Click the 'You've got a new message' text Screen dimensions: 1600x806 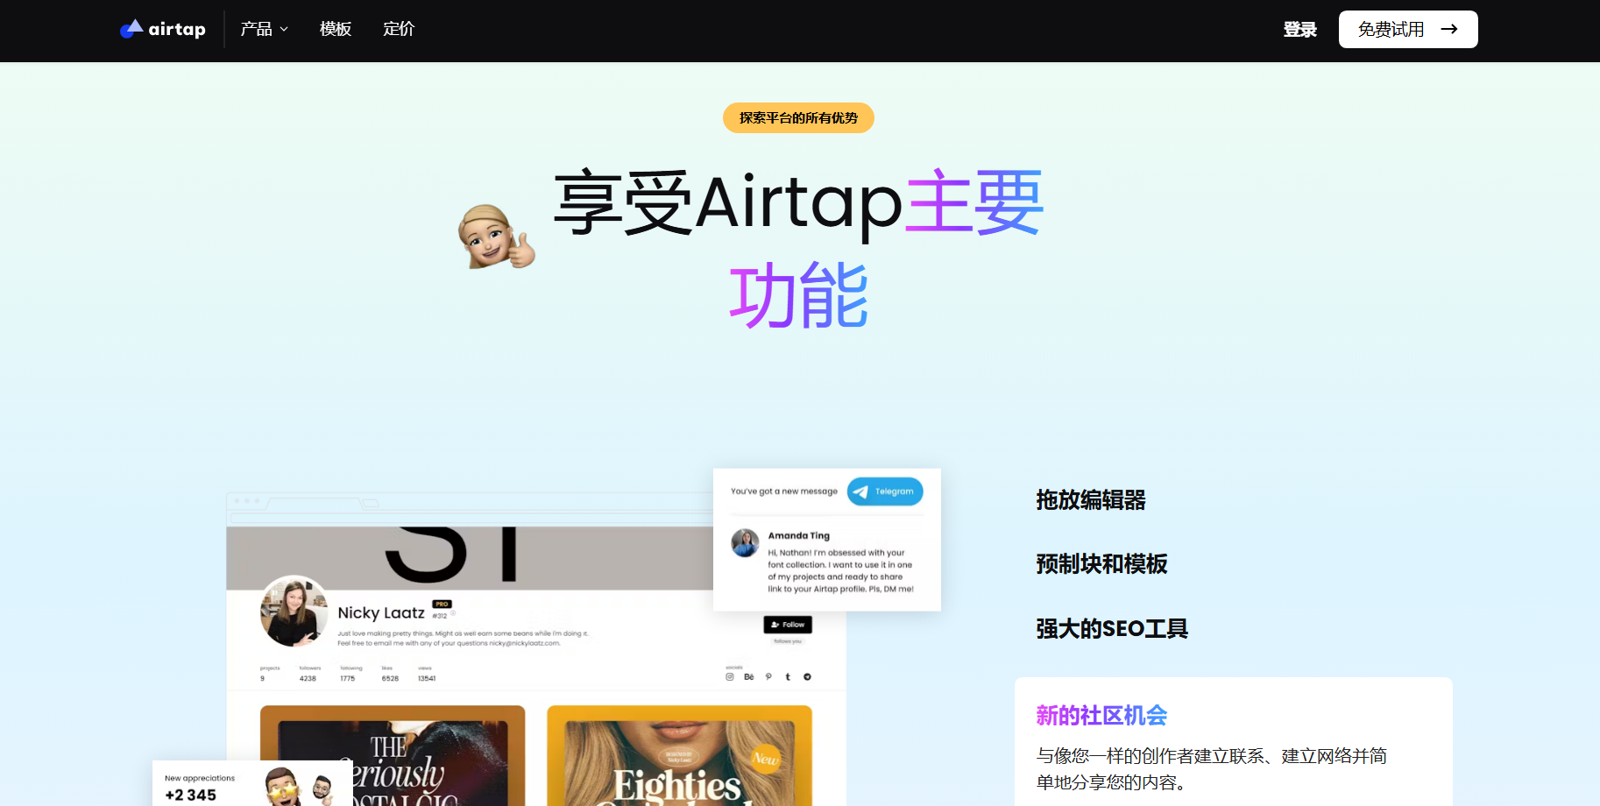784,491
